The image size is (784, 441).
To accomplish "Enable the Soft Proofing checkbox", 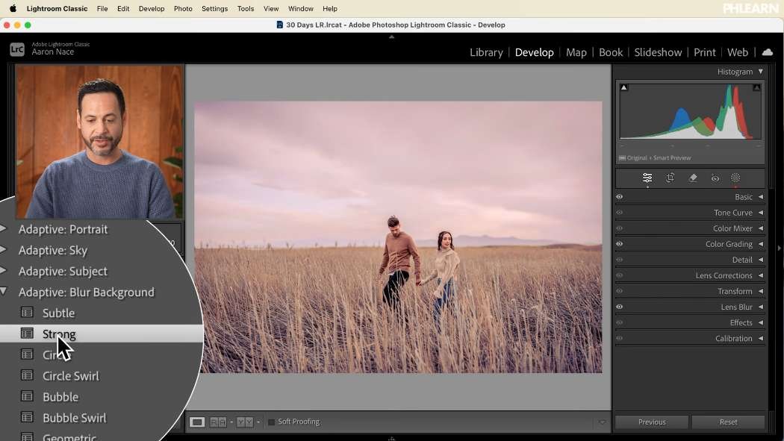I will pos(272,422).
